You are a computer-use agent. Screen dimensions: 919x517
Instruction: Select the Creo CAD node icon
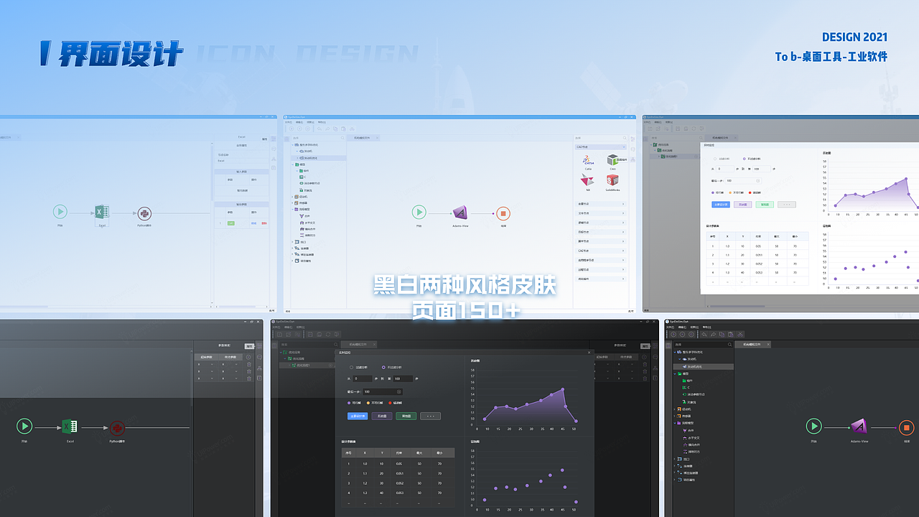612,162
